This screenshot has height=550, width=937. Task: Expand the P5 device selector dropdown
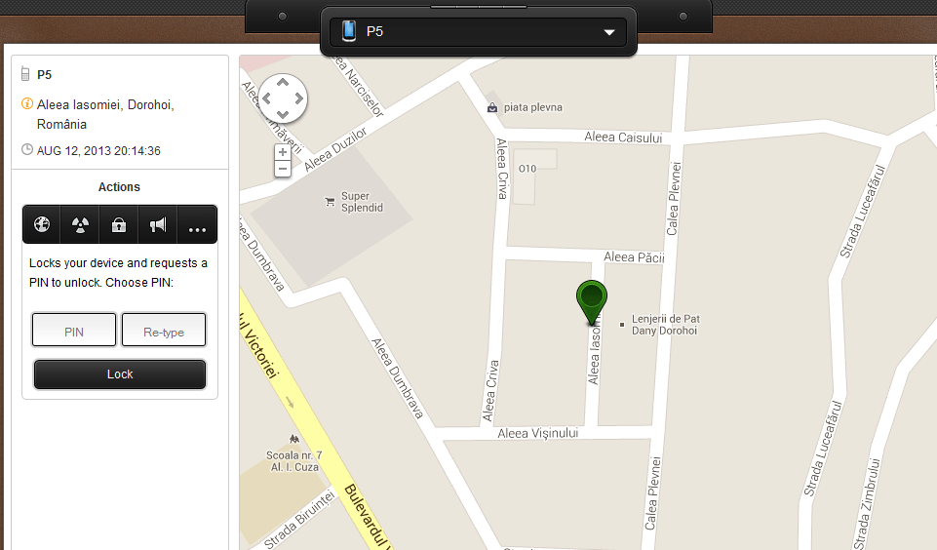[x=478, y=32]
